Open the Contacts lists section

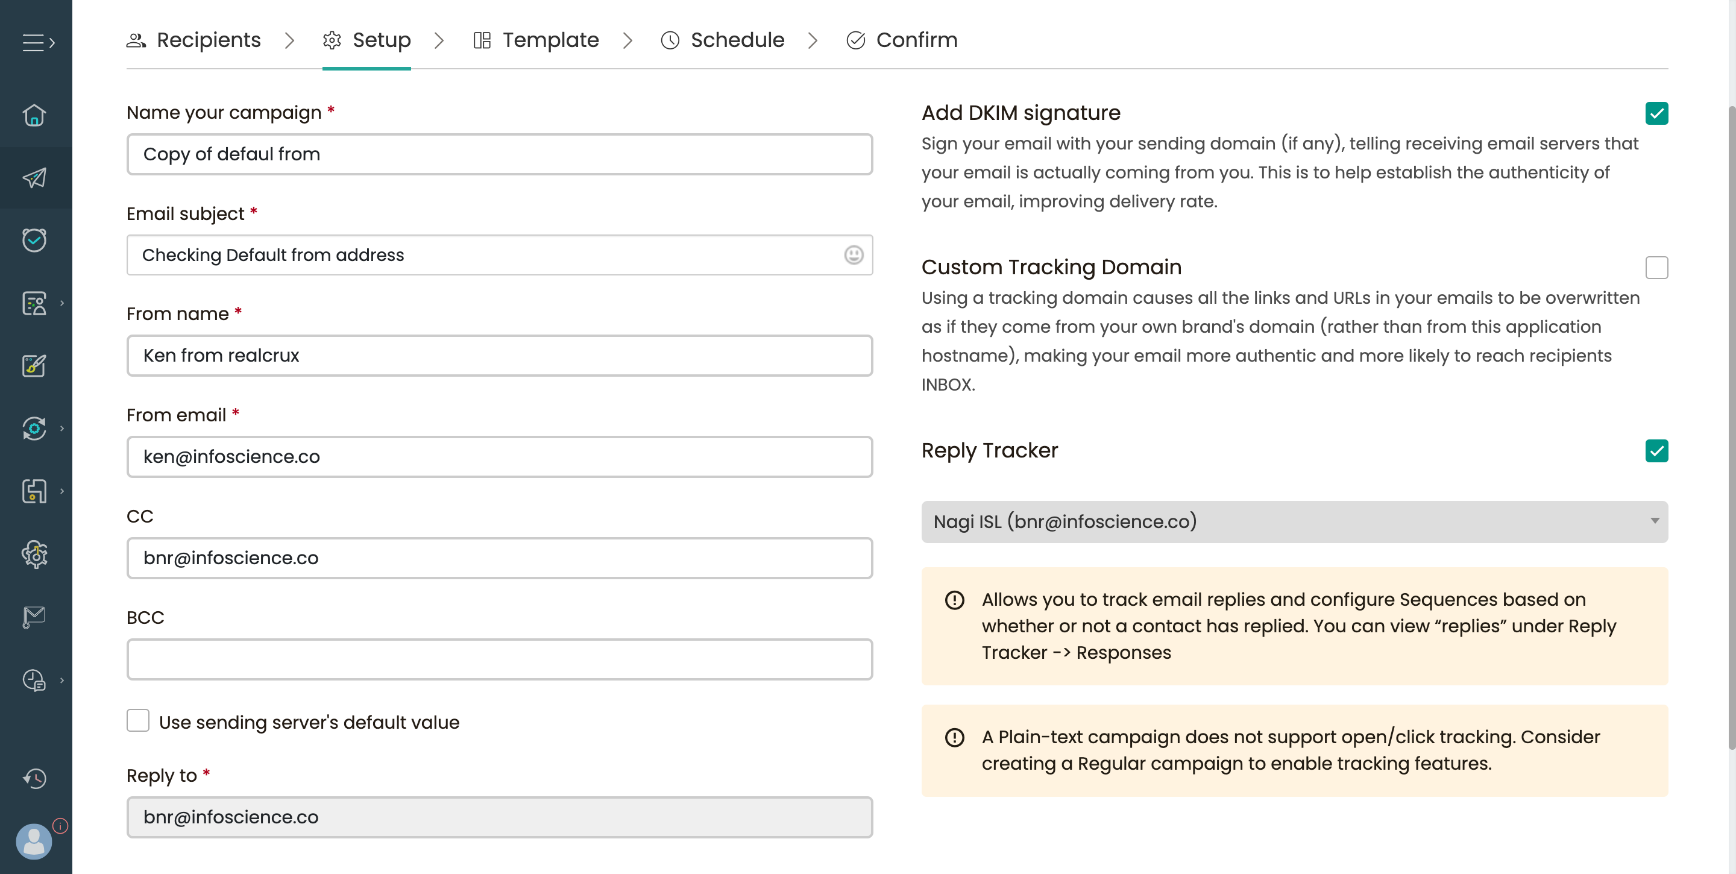[x=34, y=303]
